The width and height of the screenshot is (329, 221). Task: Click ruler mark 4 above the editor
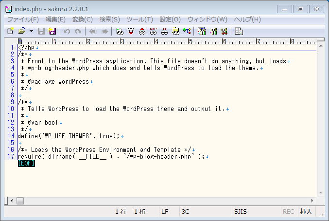[156, 41]
